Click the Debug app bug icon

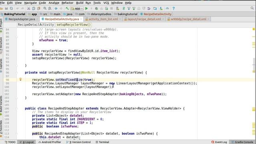(96, 8)
